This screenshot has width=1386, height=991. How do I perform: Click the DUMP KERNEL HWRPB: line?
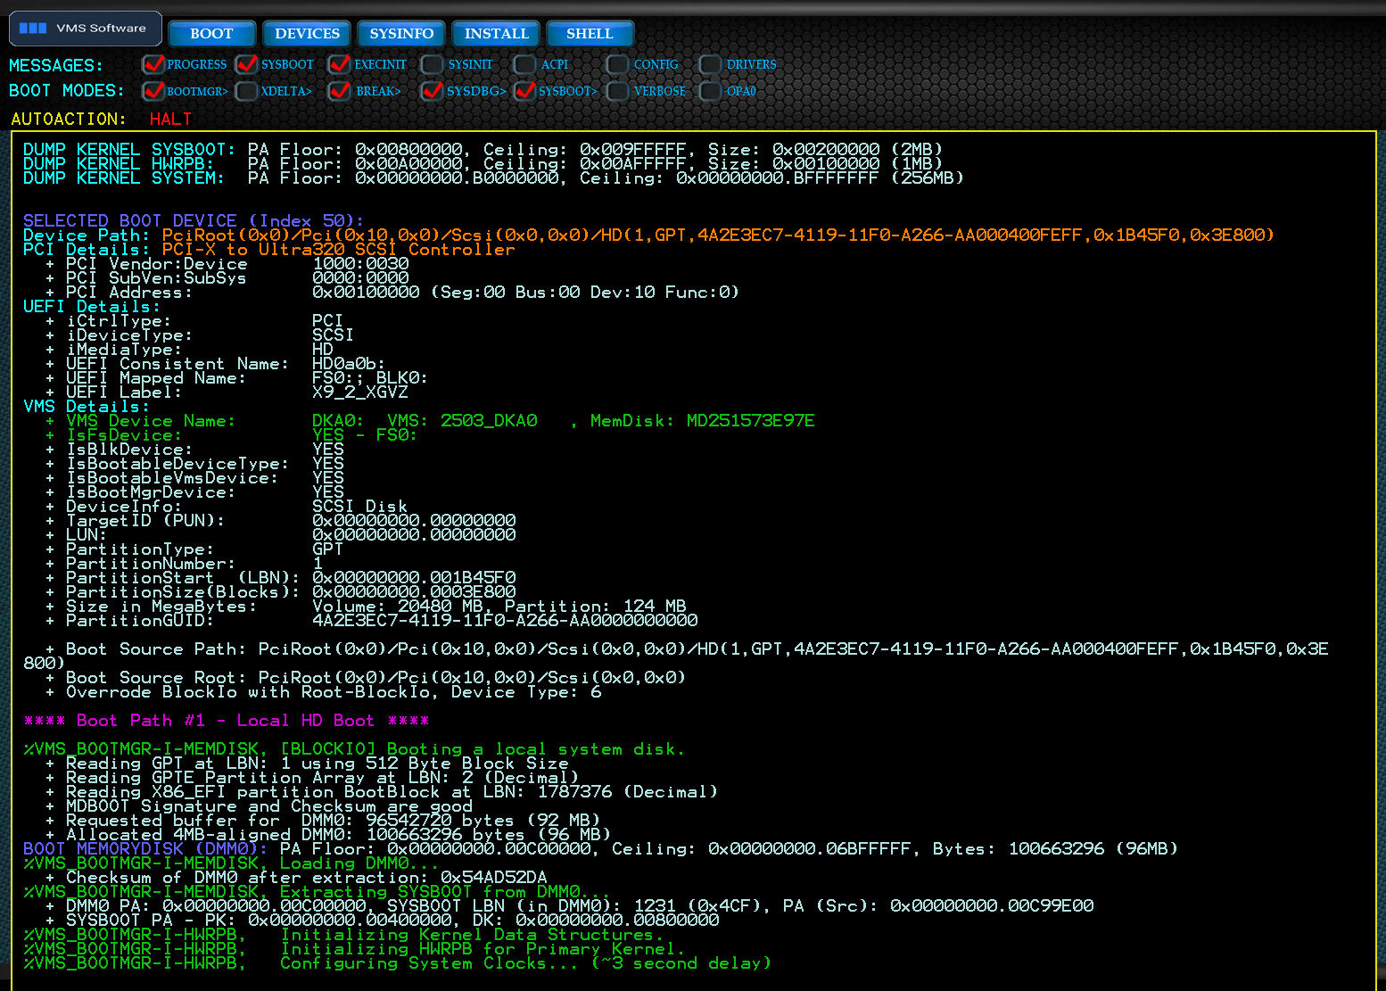click(483, 163)
